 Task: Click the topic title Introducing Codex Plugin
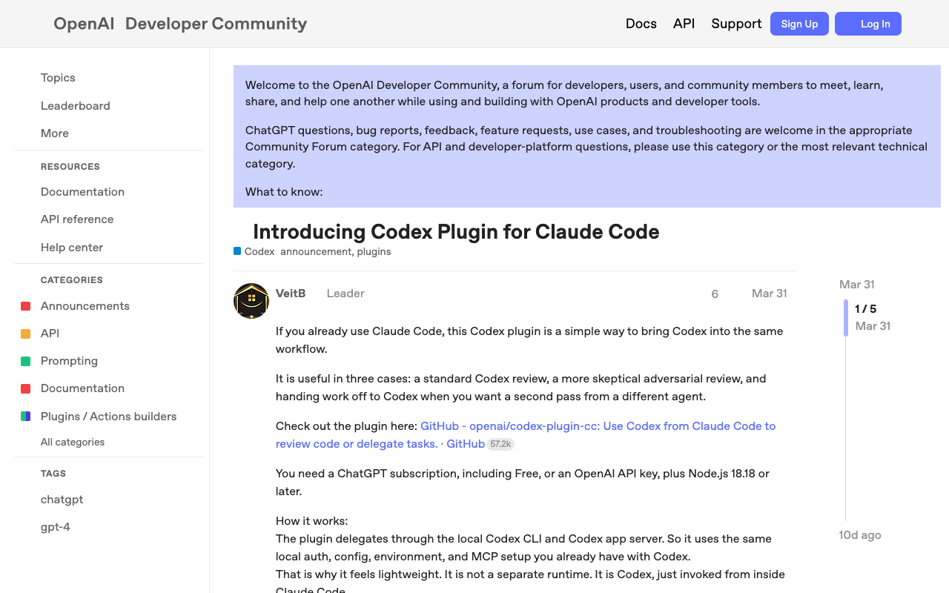(x=456, y=232)
